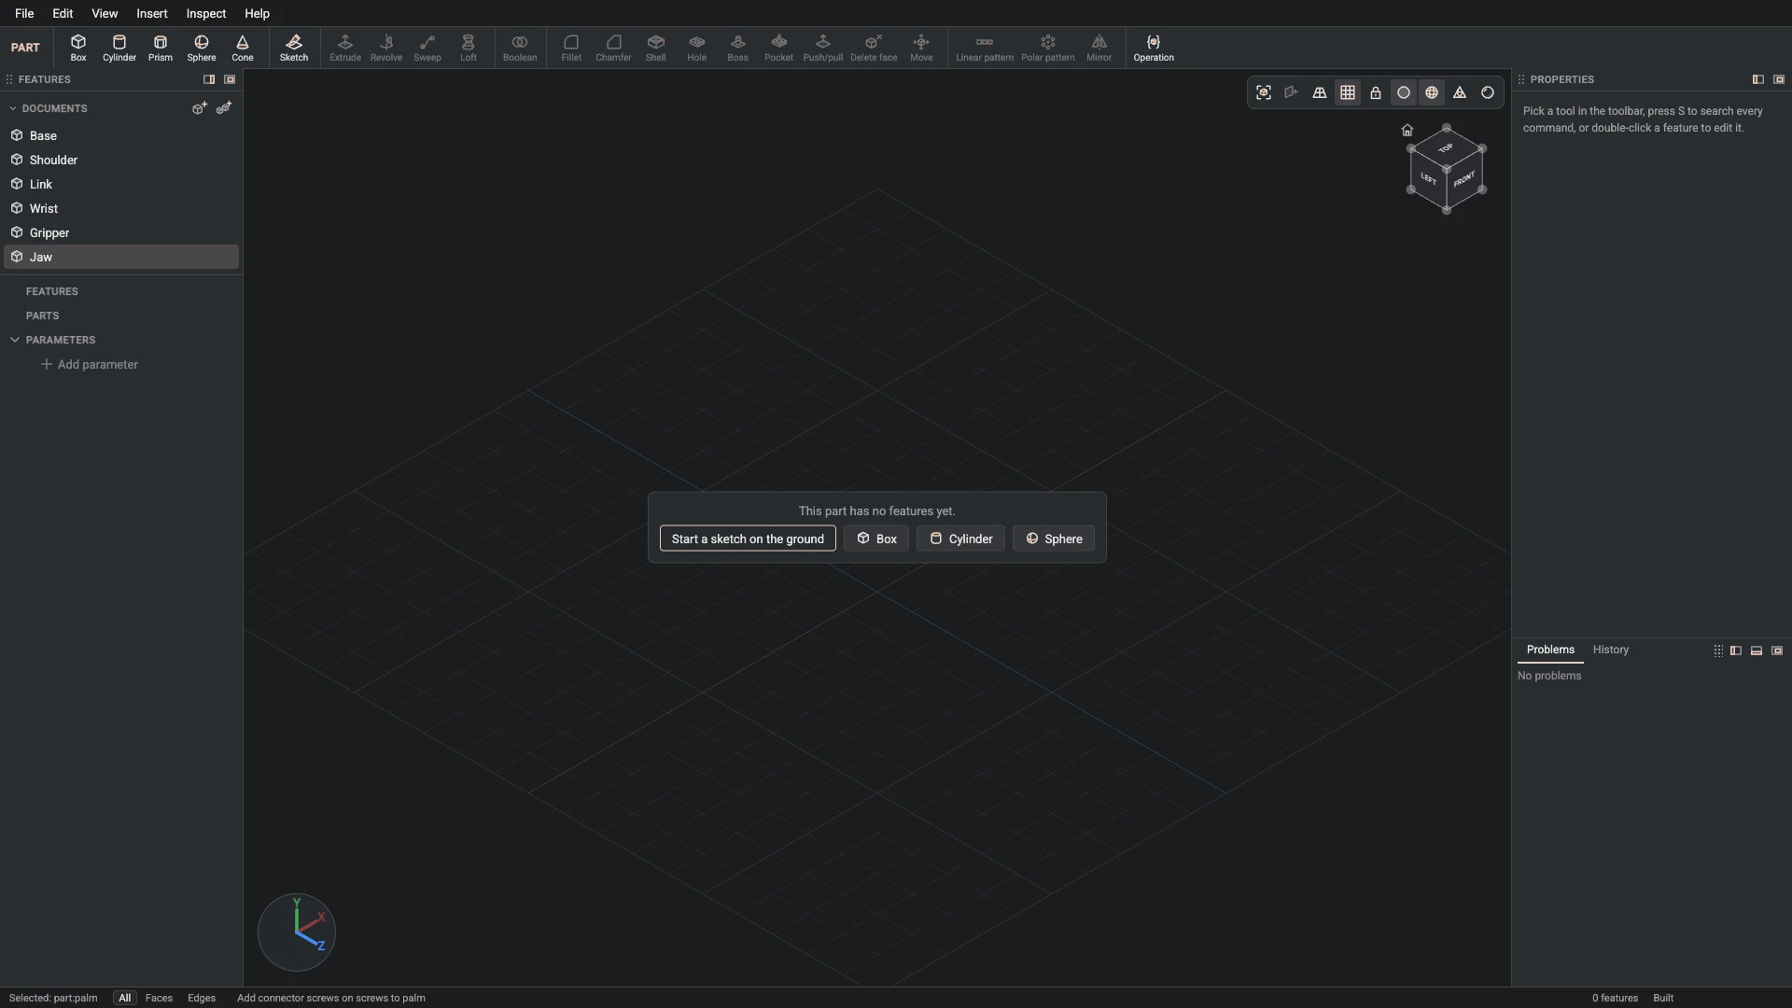
Task: Switch to the History tab
Action: pyautogui.click(x=1611, y=650)
